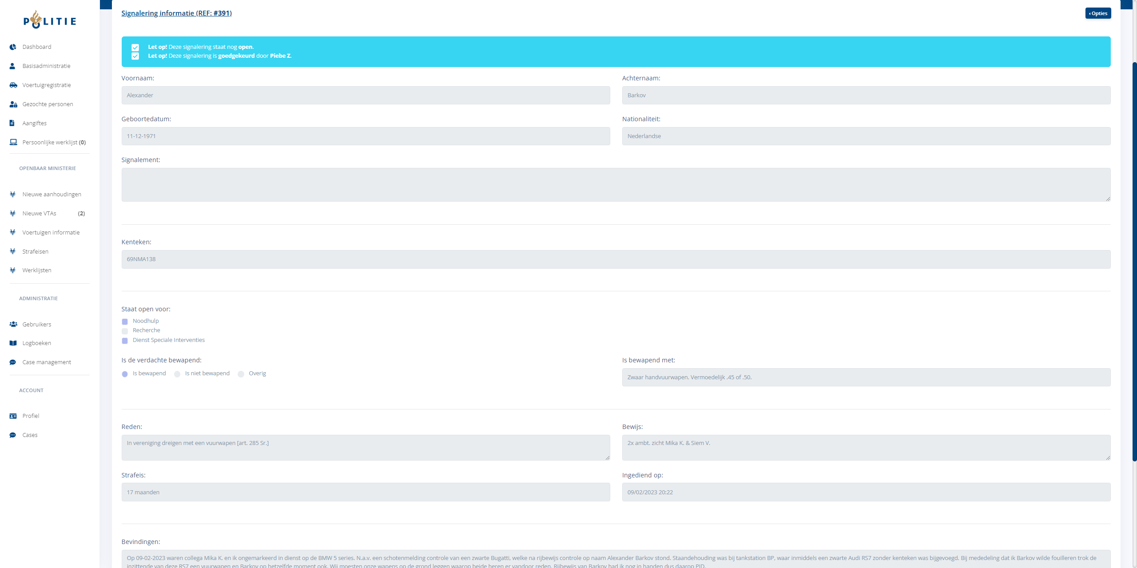Click the Kenteken input field
Image resolution: width=1137 pixels, height=568 pixels.
[616, 259]
